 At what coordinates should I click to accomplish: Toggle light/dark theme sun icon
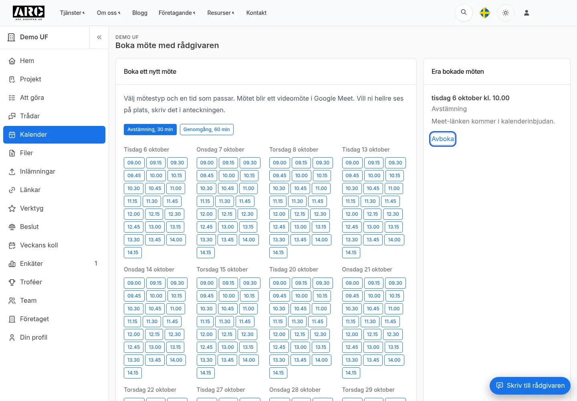coord(506,13)
